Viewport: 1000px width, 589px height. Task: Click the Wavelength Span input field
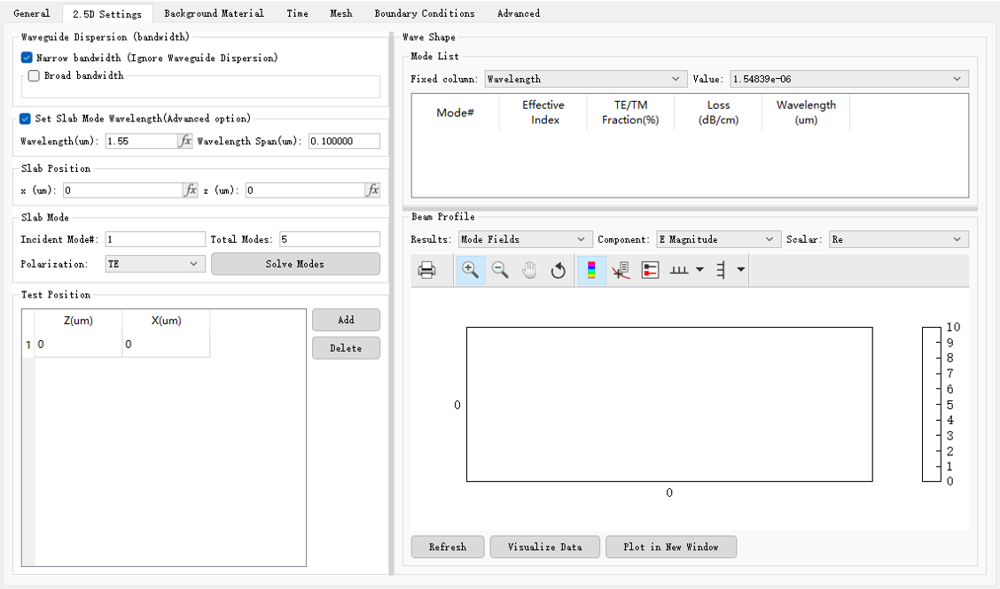tap(344, 141)
